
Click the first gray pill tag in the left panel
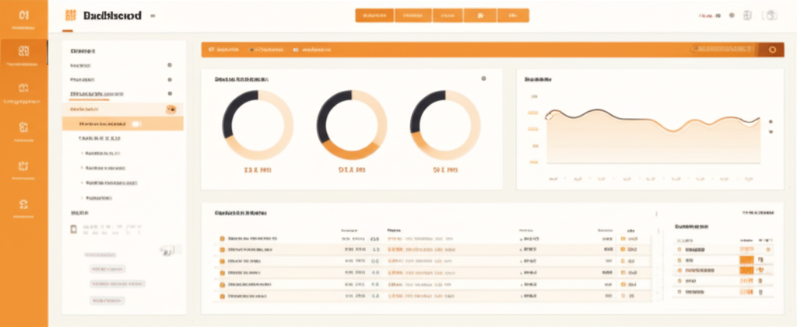[x=100, y=255]
